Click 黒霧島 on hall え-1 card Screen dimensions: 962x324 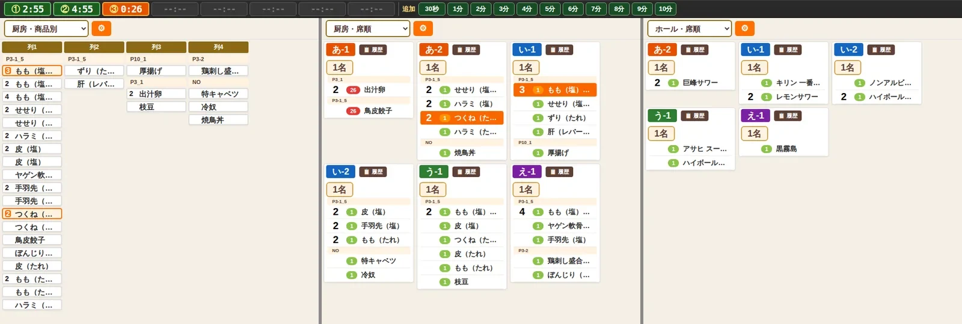[x=783, y=149]
